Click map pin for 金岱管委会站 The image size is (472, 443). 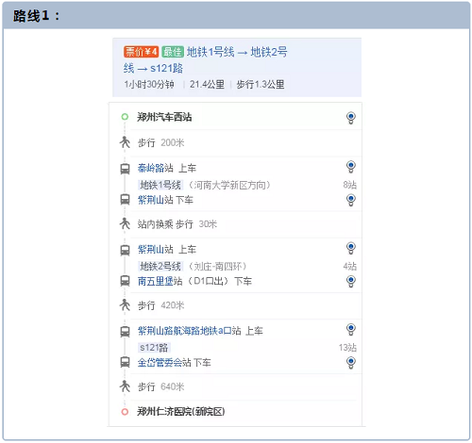point(351,363)
